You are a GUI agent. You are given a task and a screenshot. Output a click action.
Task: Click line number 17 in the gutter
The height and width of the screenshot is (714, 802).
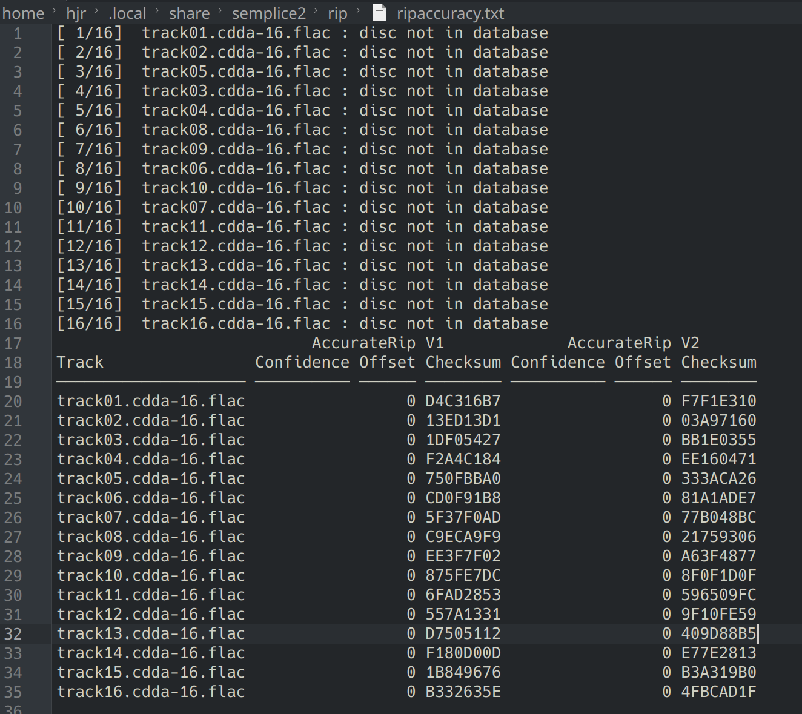13,343
